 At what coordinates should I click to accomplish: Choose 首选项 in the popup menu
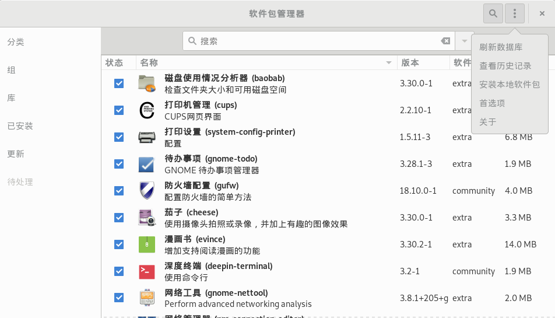(x=491, y=103)
